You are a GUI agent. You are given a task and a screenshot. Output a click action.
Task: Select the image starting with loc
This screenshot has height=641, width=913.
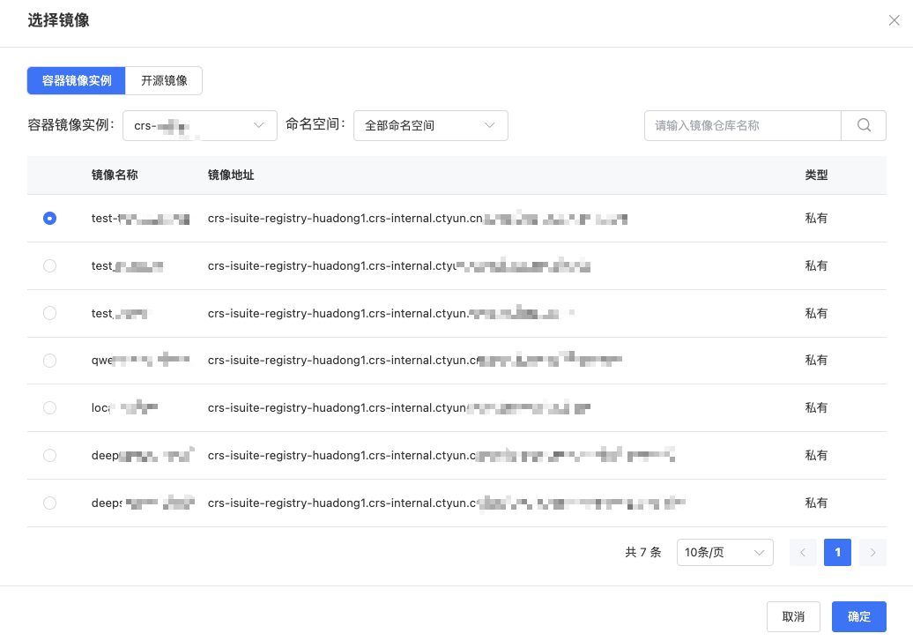[x=50, y=408]
